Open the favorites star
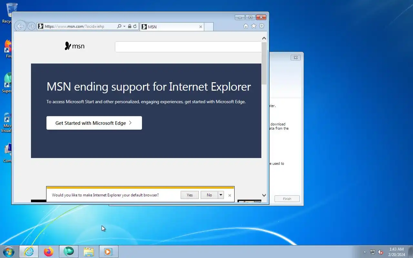Viewport: 413px width, 258px height. pyautogui.click(x=254, y=26)
